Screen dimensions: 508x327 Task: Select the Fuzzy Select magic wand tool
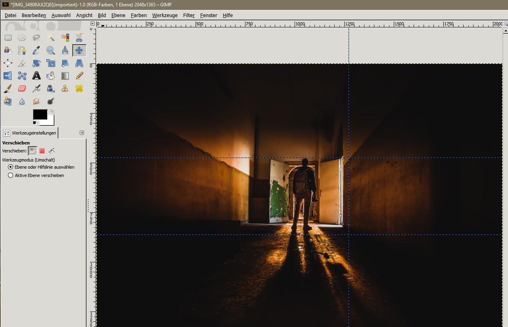point(51,38)
